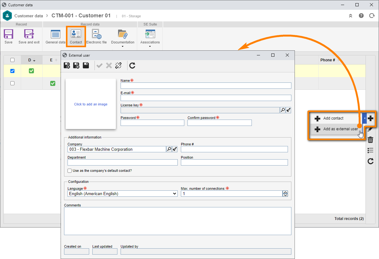Viewport: 379px width, 259px height.
Task: Click inside the Comments text area
Action: click(x=178, y=221)
